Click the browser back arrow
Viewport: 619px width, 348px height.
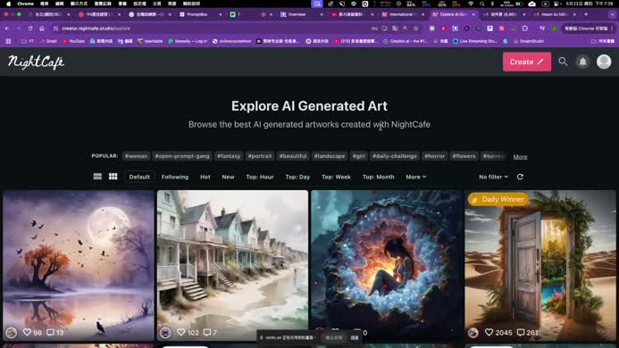[7, 29]
